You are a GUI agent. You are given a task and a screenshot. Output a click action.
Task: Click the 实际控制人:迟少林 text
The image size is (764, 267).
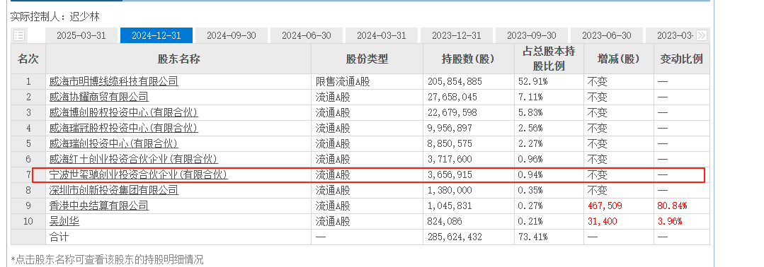click(55, 16)
